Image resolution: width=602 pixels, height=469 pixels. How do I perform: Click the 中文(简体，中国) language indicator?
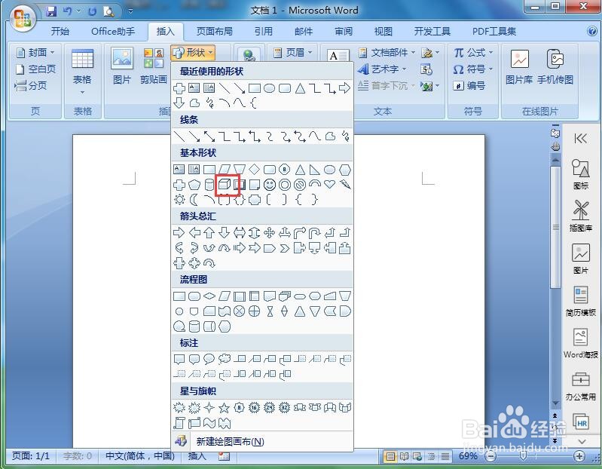point(140,456)
